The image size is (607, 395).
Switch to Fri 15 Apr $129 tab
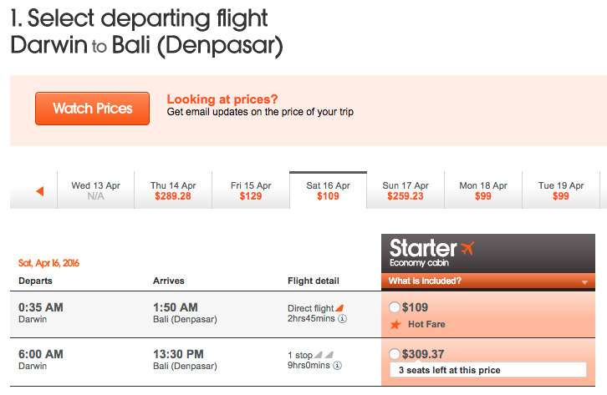251,190
